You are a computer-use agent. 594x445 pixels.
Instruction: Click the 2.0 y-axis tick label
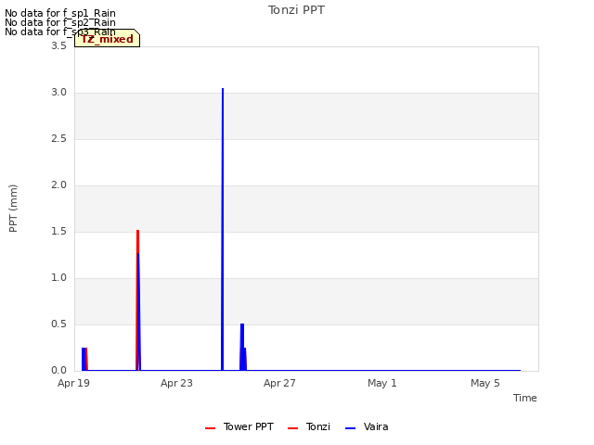point(59,185)
